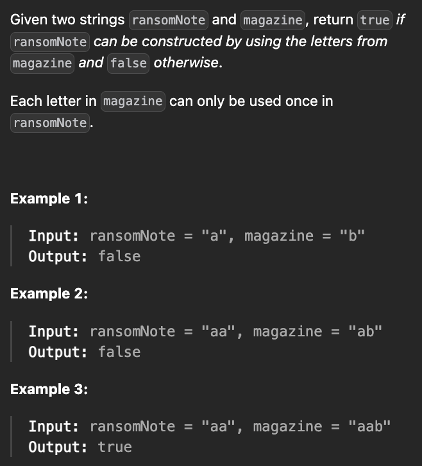Click the "true" output value in Example 3
Viewport: 422px width, 466px height.
(115, 447)
